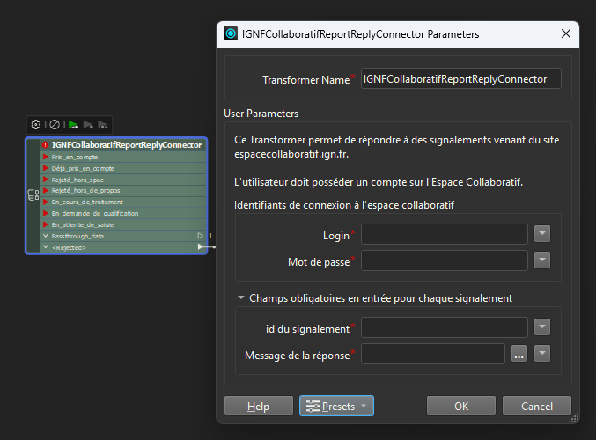Open dropdown next to Mot de passe field
Image resolution: width=596 pixels, height=440 pixels.
542,260
